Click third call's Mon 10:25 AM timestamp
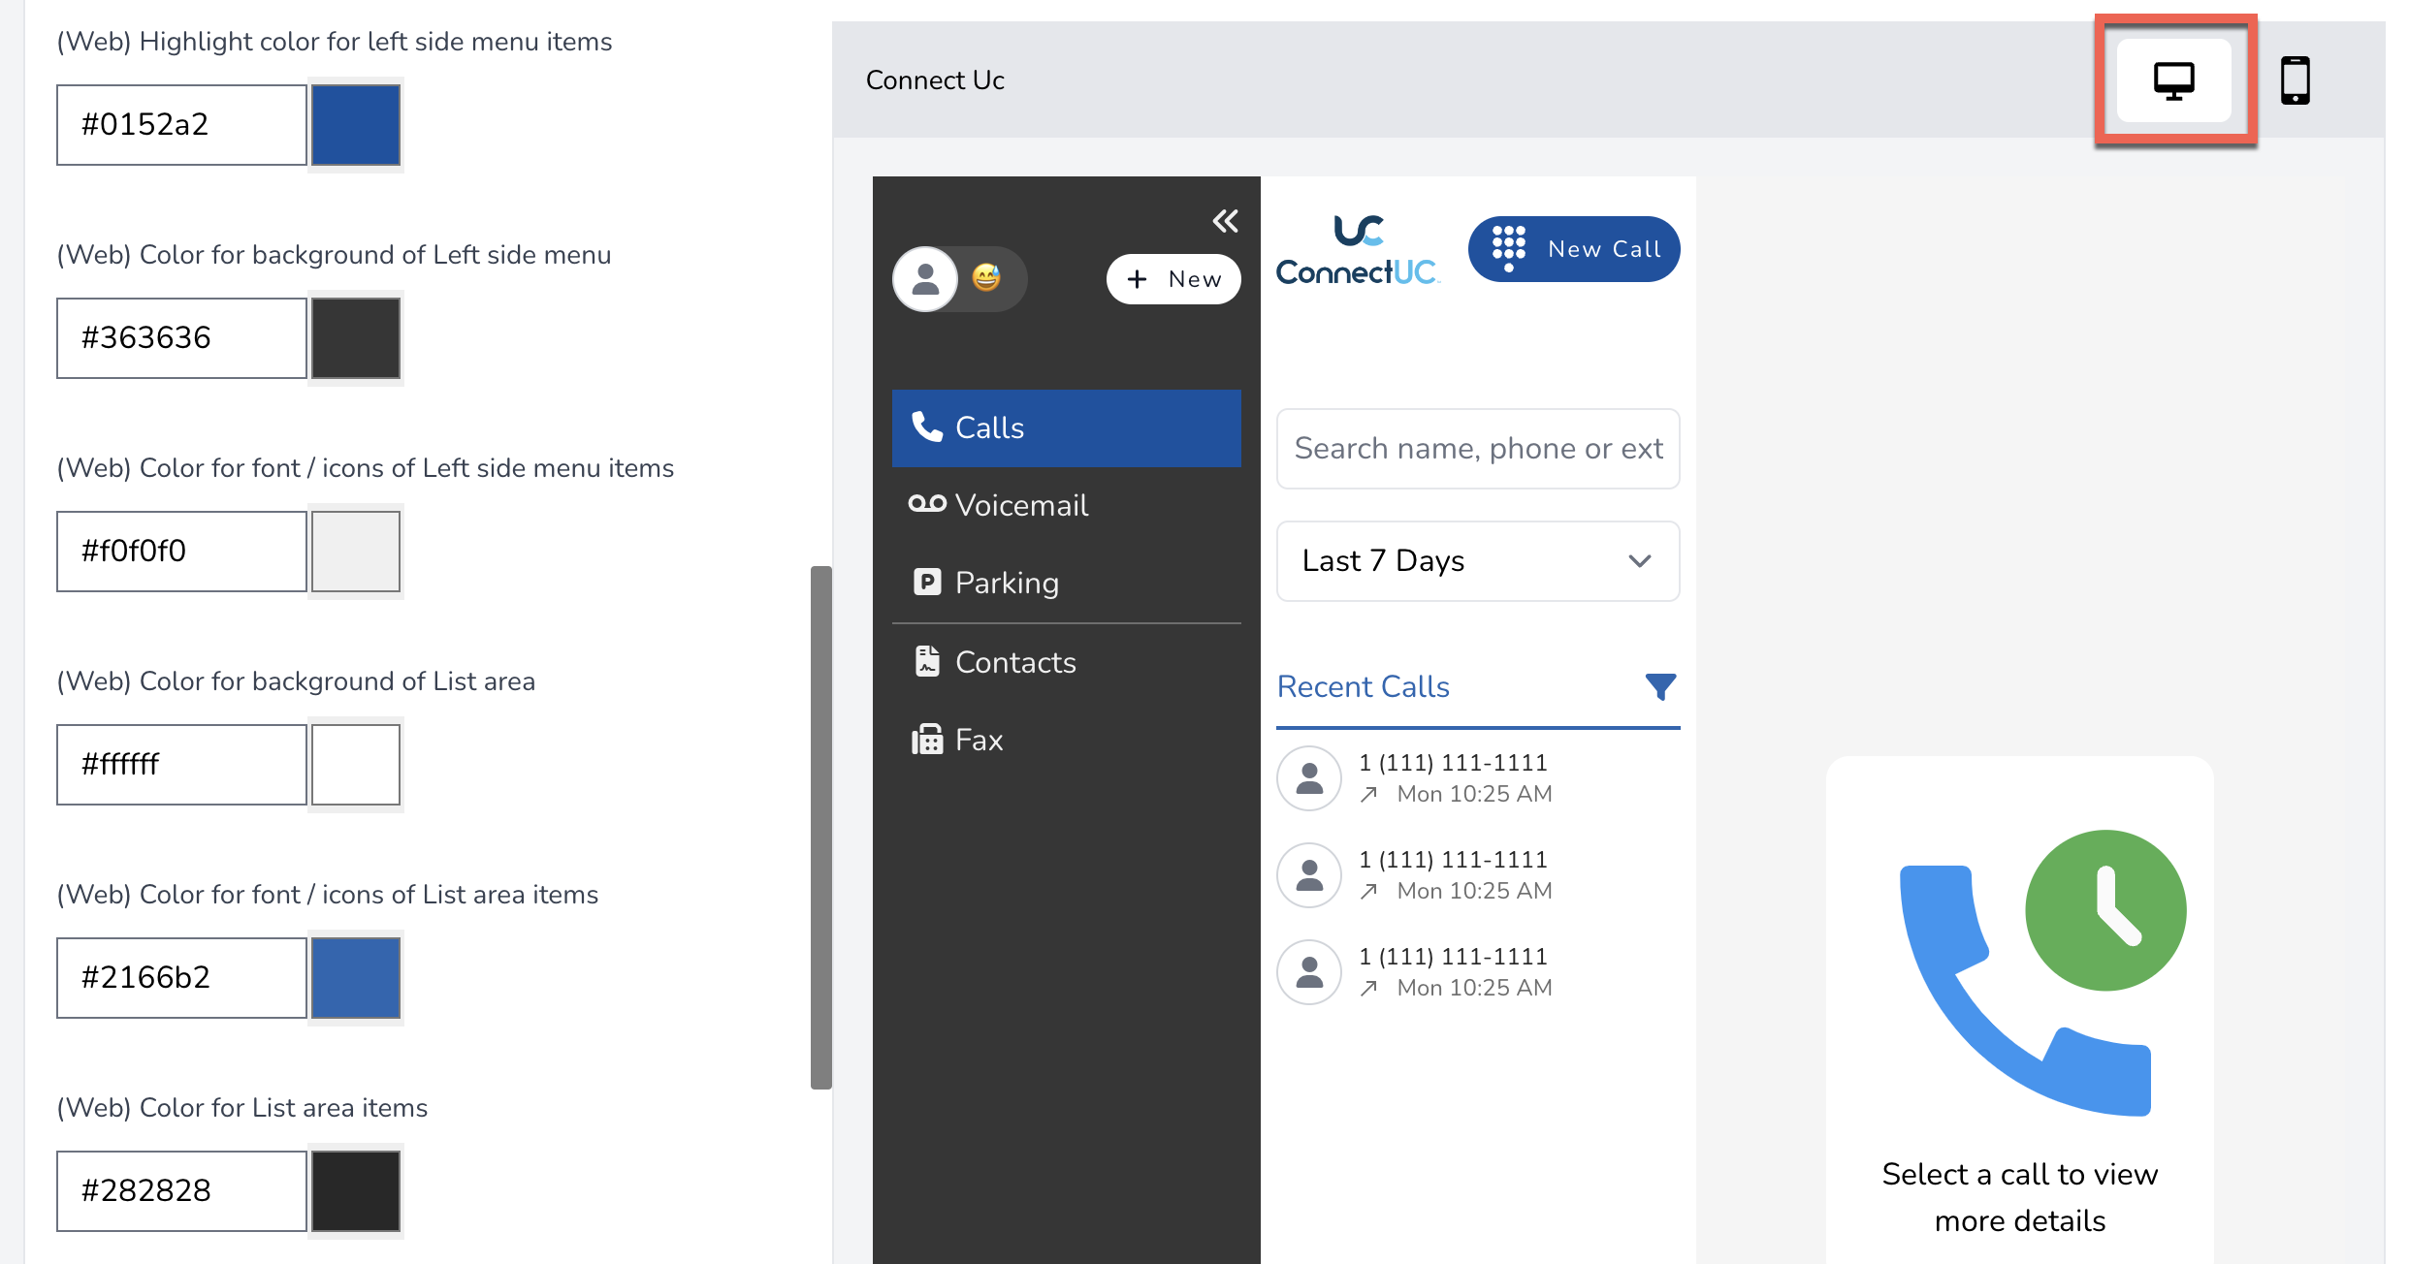Screen dimensions: 2409x1264 [1474, 988]
